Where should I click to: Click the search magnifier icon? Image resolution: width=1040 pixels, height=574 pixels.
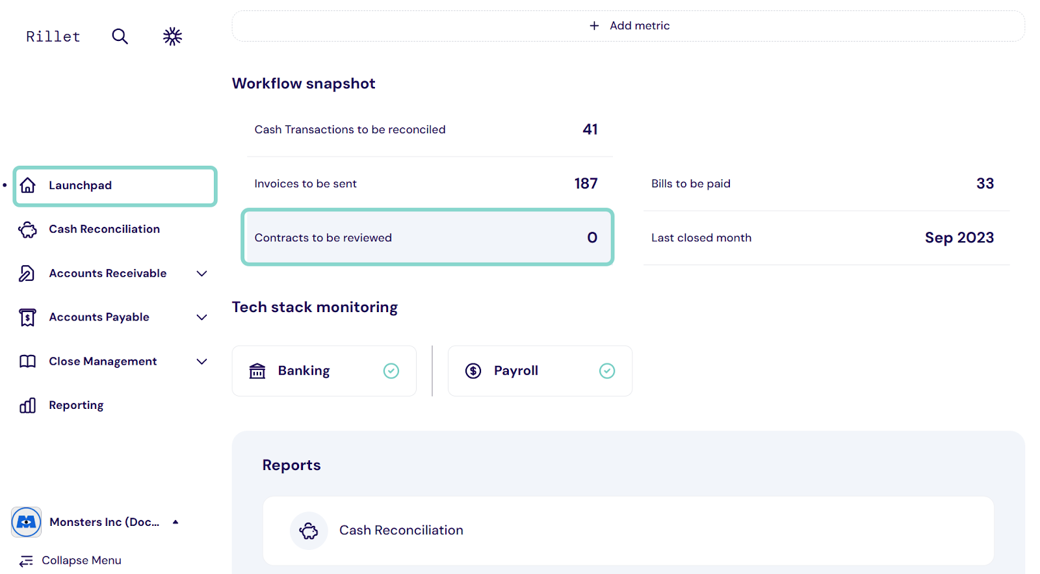point(120,36)
